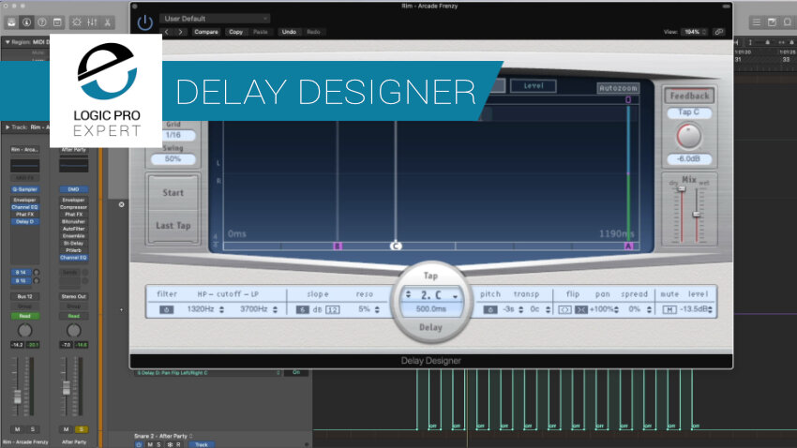The width and height of the screenshot is (797, 448).
Task: Expand the Track inspector disclosure triangle
Action: coord(8,127)
